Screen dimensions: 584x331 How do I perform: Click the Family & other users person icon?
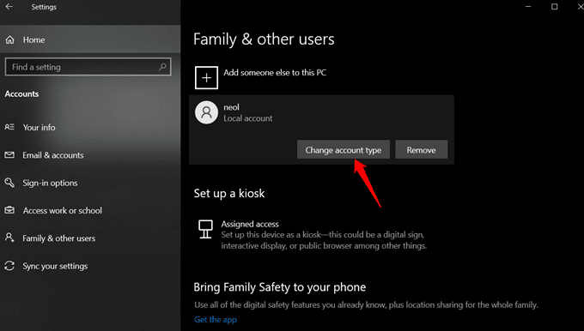[9, 238]
